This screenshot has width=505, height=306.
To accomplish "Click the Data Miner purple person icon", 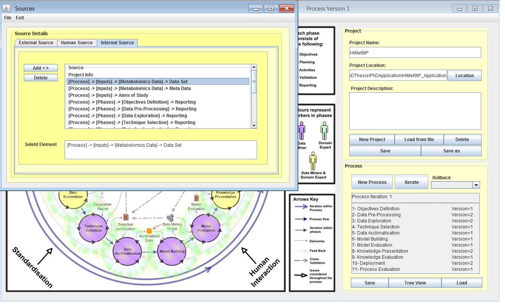I will pyautogui.click(x=301, y=130).
